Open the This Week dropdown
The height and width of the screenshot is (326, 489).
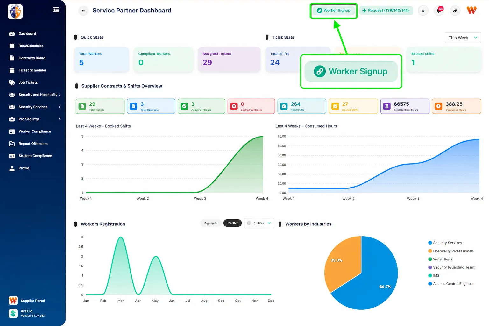(x=463, y=38)
